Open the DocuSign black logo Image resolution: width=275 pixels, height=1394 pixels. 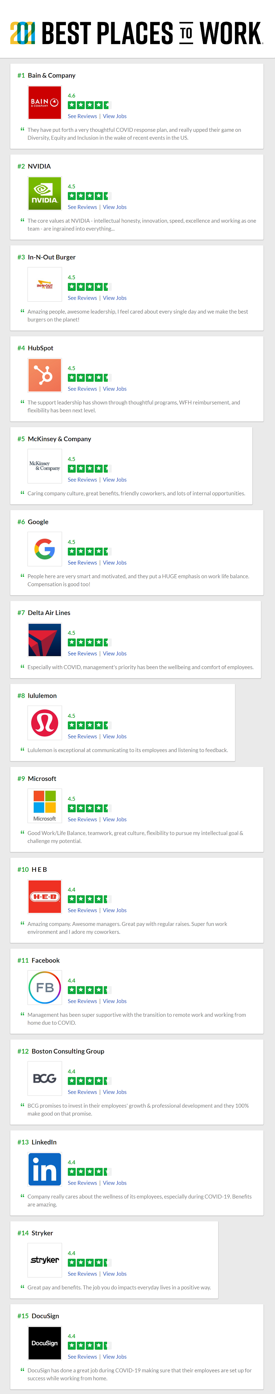tap(45, 1343)
